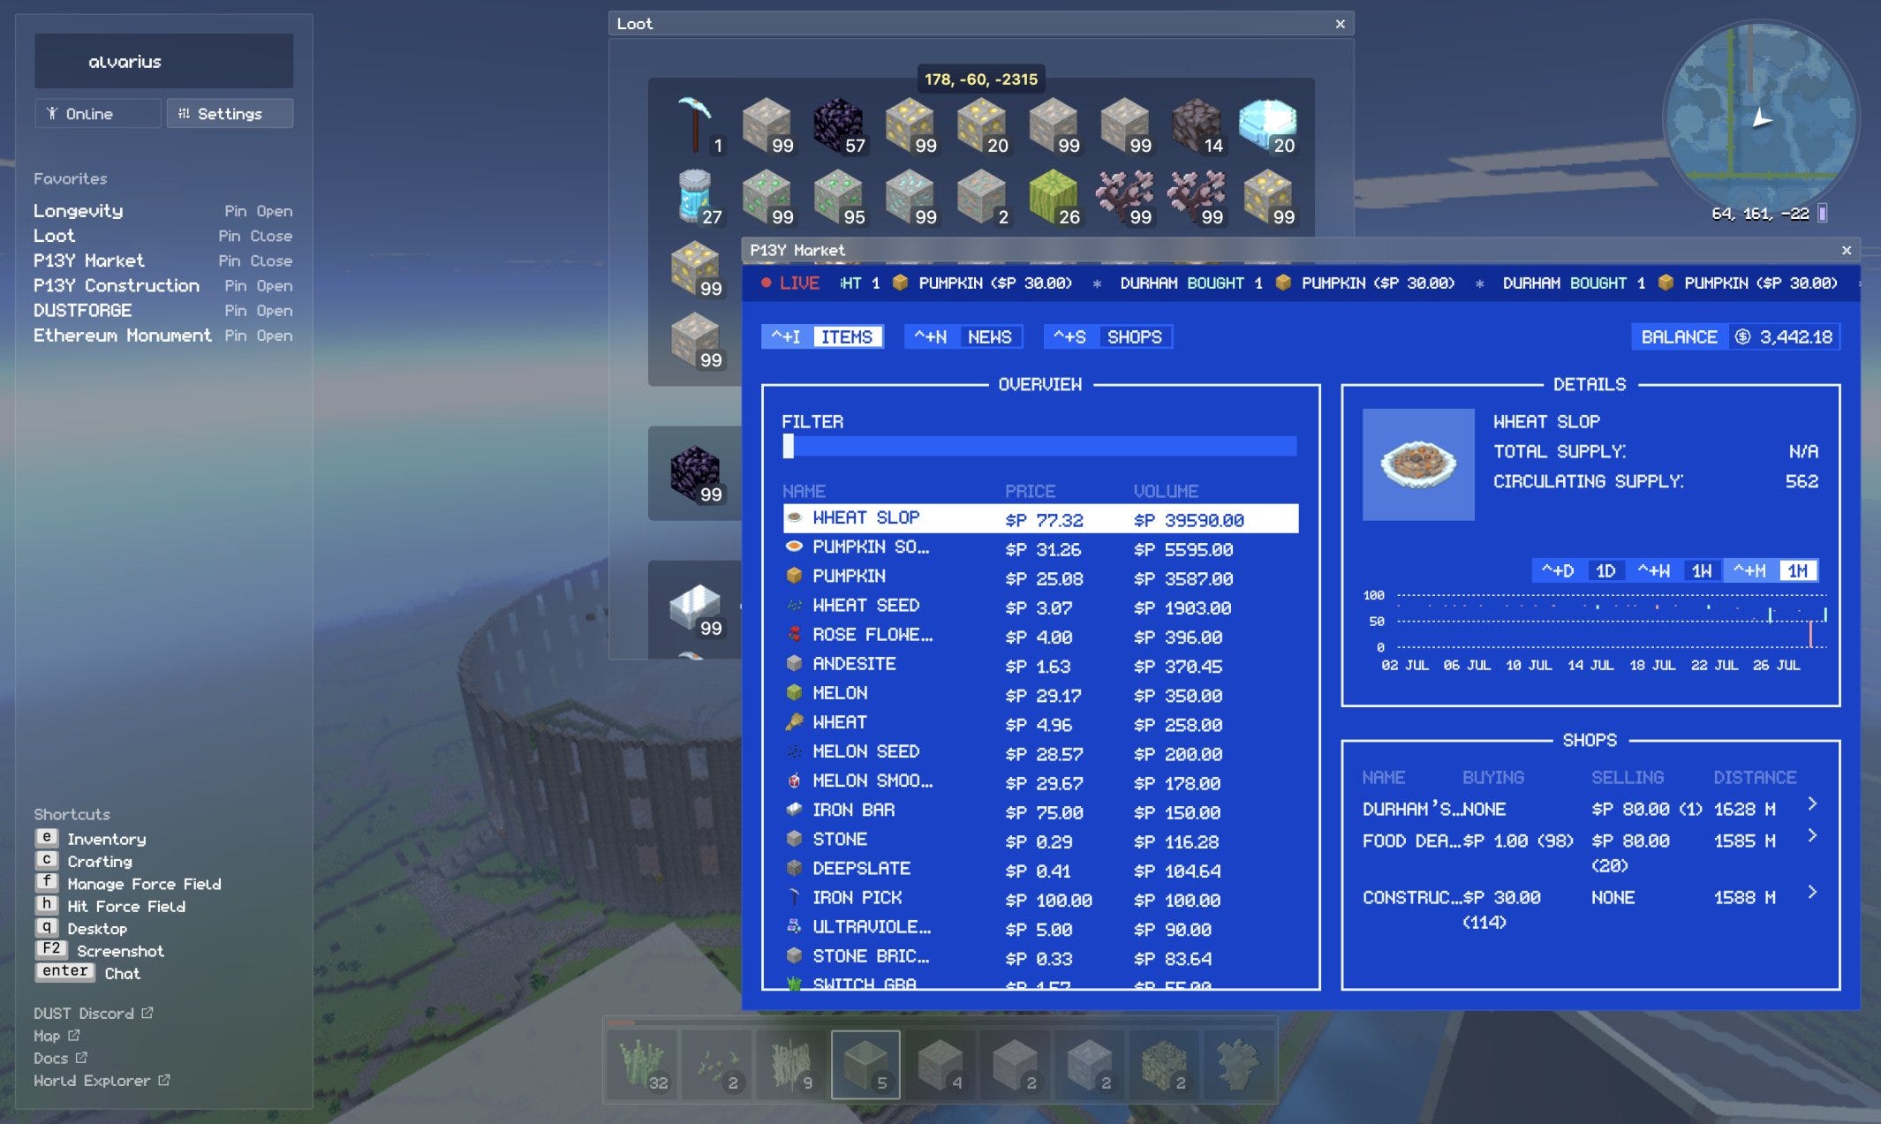1881x1124 pixels.
Task: Toggle chart range to 1D
Action: 1605,571
